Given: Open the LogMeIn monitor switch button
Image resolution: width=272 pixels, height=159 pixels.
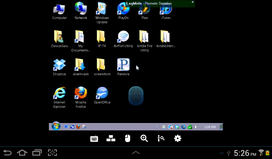Looking at the screenshot, I should (x=111, y=138).
